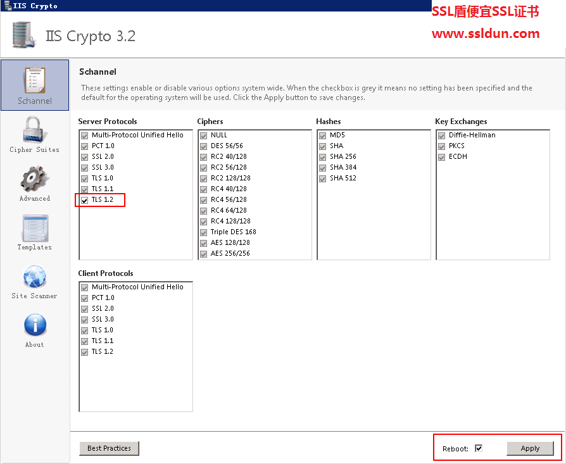Toggle Server Protocols TLS 1.0 checkbox
Screen dimensions: 566x464
[x=84, y=179]
